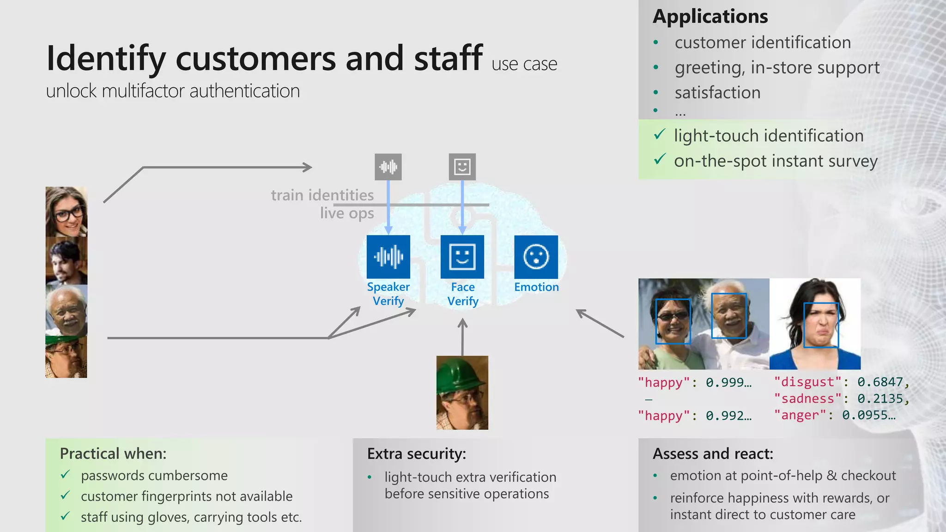Click the train identities label

point(322,195)
